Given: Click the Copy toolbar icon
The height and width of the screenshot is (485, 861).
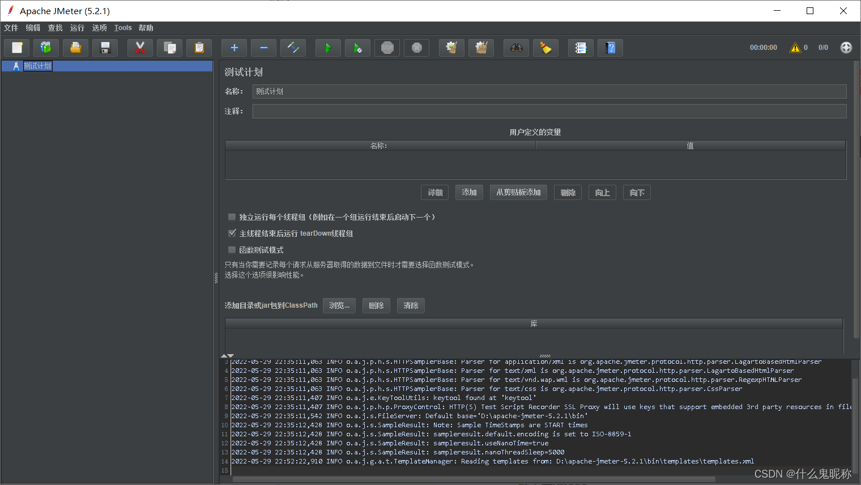Looking at the screenshot, I should pyautogui.click(x=169, y=48).
